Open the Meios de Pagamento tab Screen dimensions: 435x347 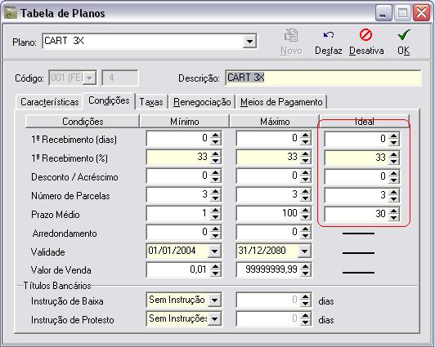[x=281, y=102]
